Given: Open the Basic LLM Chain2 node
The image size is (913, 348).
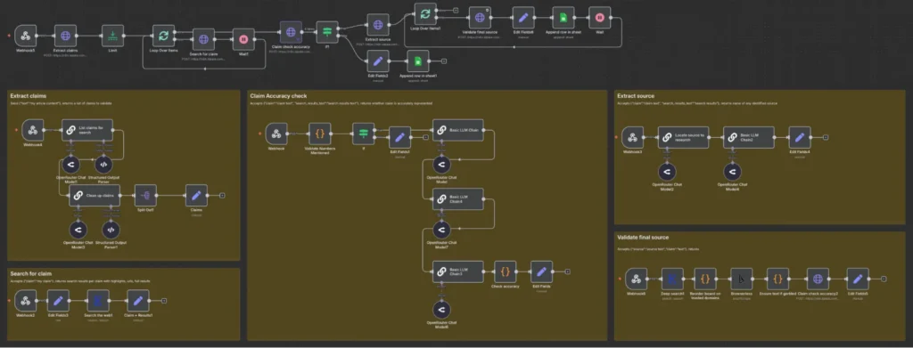Looking at the screenshot, I should [x=749, y=137].
